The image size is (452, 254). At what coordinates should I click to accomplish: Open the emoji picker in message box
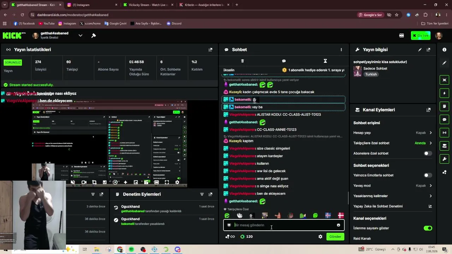click(338, 225)
